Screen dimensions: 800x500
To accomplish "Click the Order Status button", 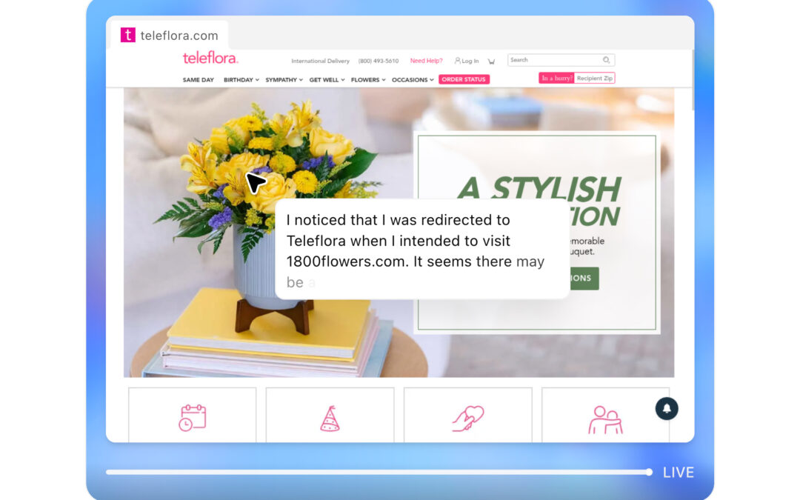I will (464, 79).
